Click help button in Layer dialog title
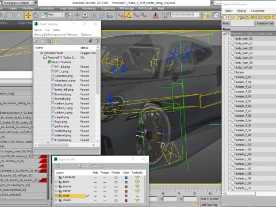The height and width of the screenshot is (207, 276). (x=133, y=159)
